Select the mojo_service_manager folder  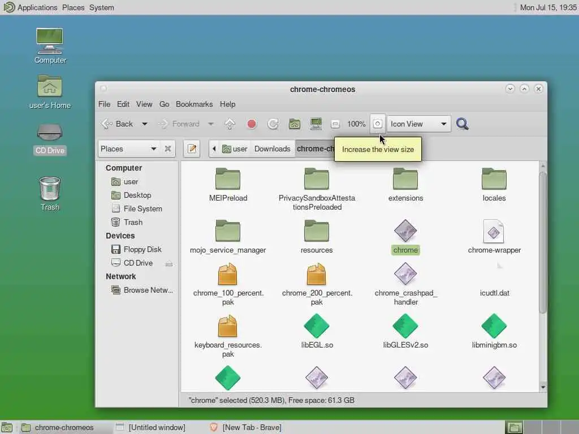coord(228,237)
